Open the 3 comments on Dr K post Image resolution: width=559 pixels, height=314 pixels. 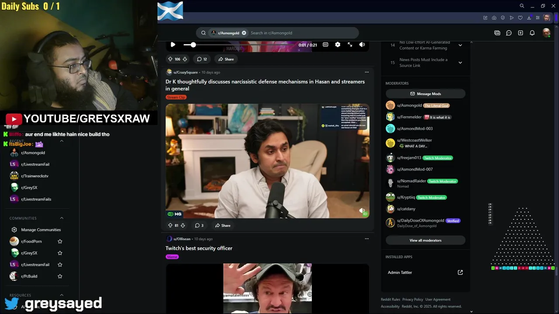pyautogui.click(x=199, y=225)
